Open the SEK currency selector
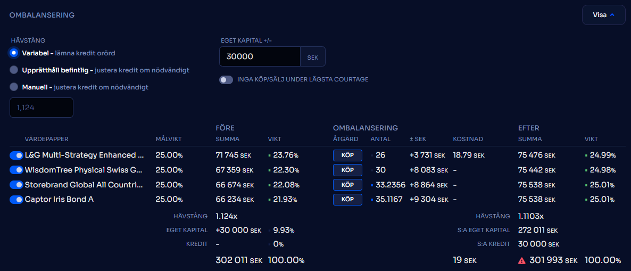Viewport: 631px width, 271px height. point(313,57)
